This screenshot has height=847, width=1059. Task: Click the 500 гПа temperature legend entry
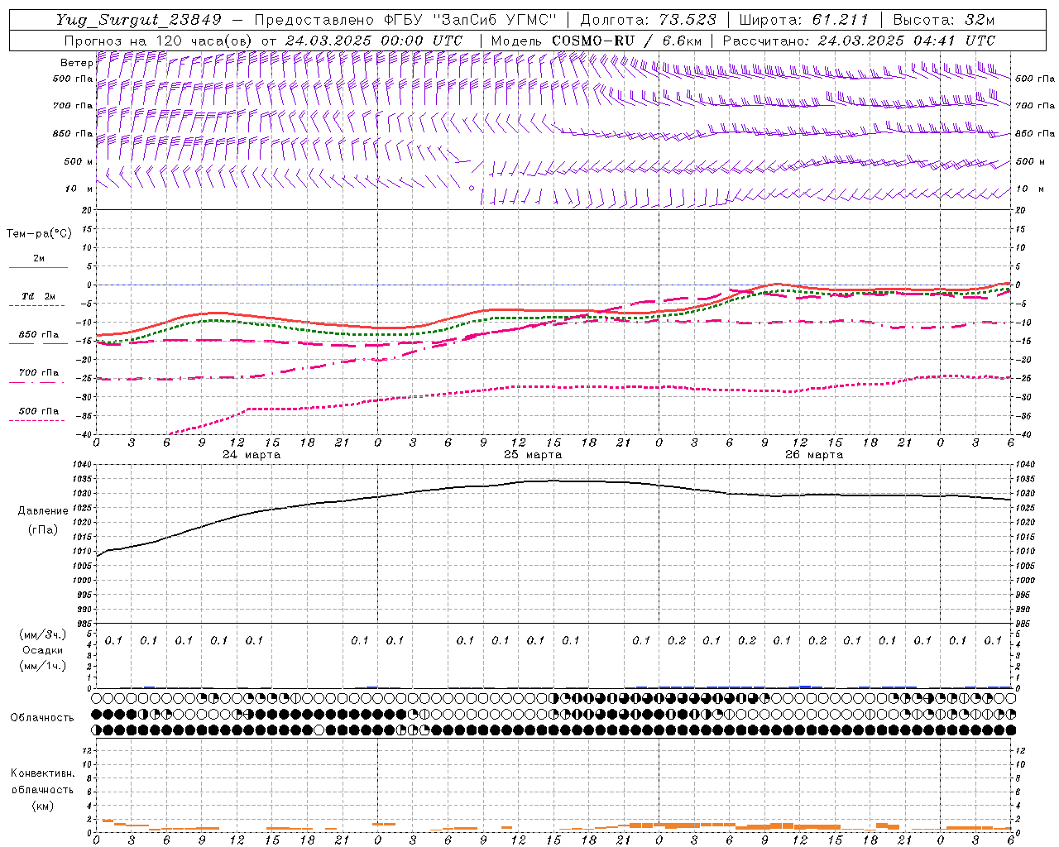(39, 411)
